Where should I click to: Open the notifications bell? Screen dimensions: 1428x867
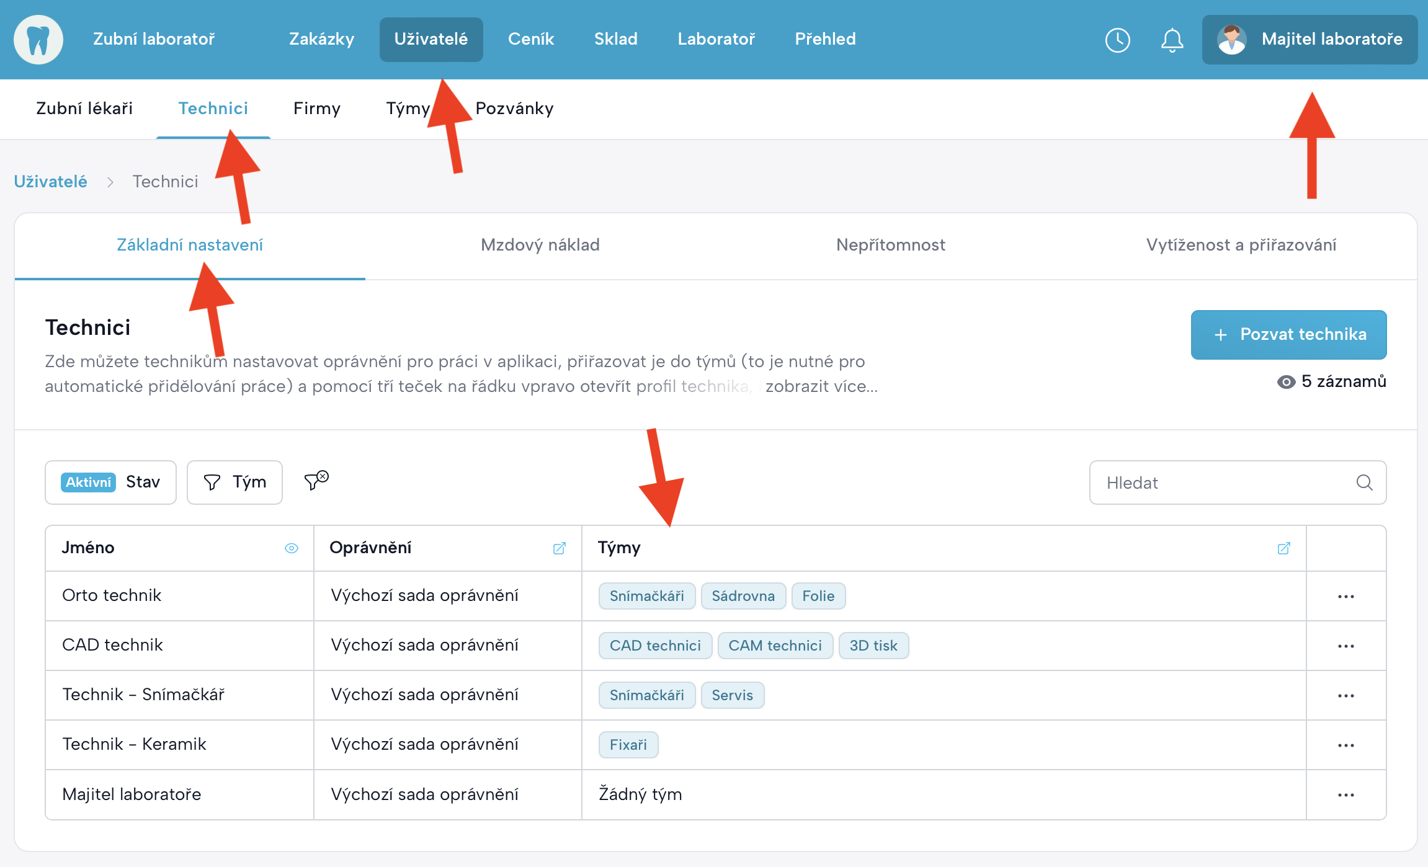point(1172,40)
